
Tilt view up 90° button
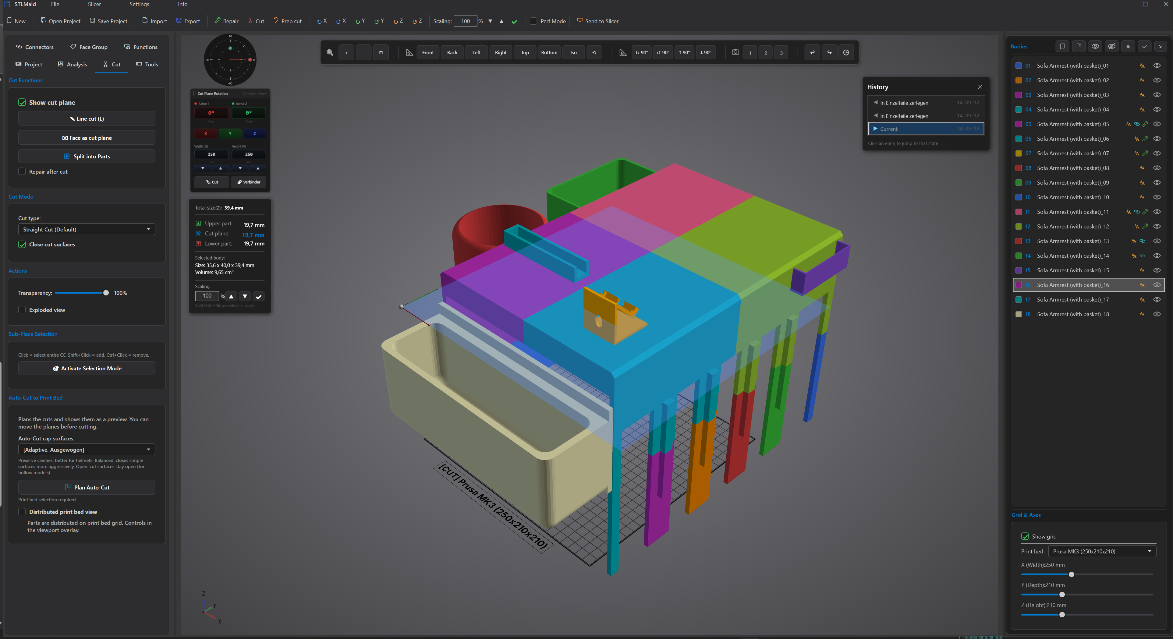click(x=684, y=52)
